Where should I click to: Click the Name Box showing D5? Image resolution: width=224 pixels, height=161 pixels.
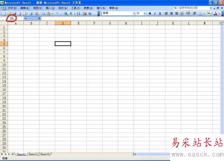[12, 18]
